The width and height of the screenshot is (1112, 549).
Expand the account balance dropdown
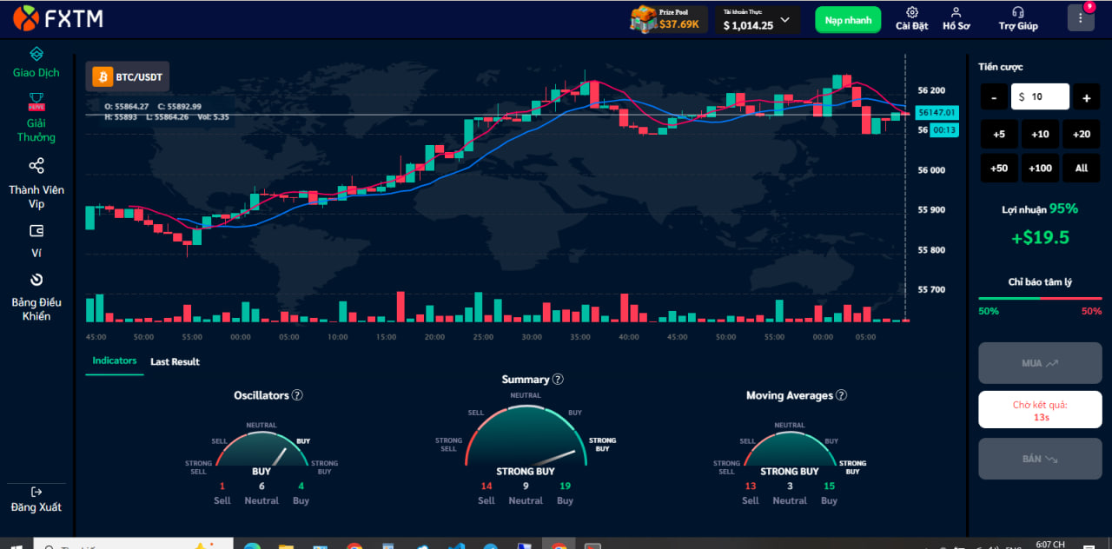785,20
